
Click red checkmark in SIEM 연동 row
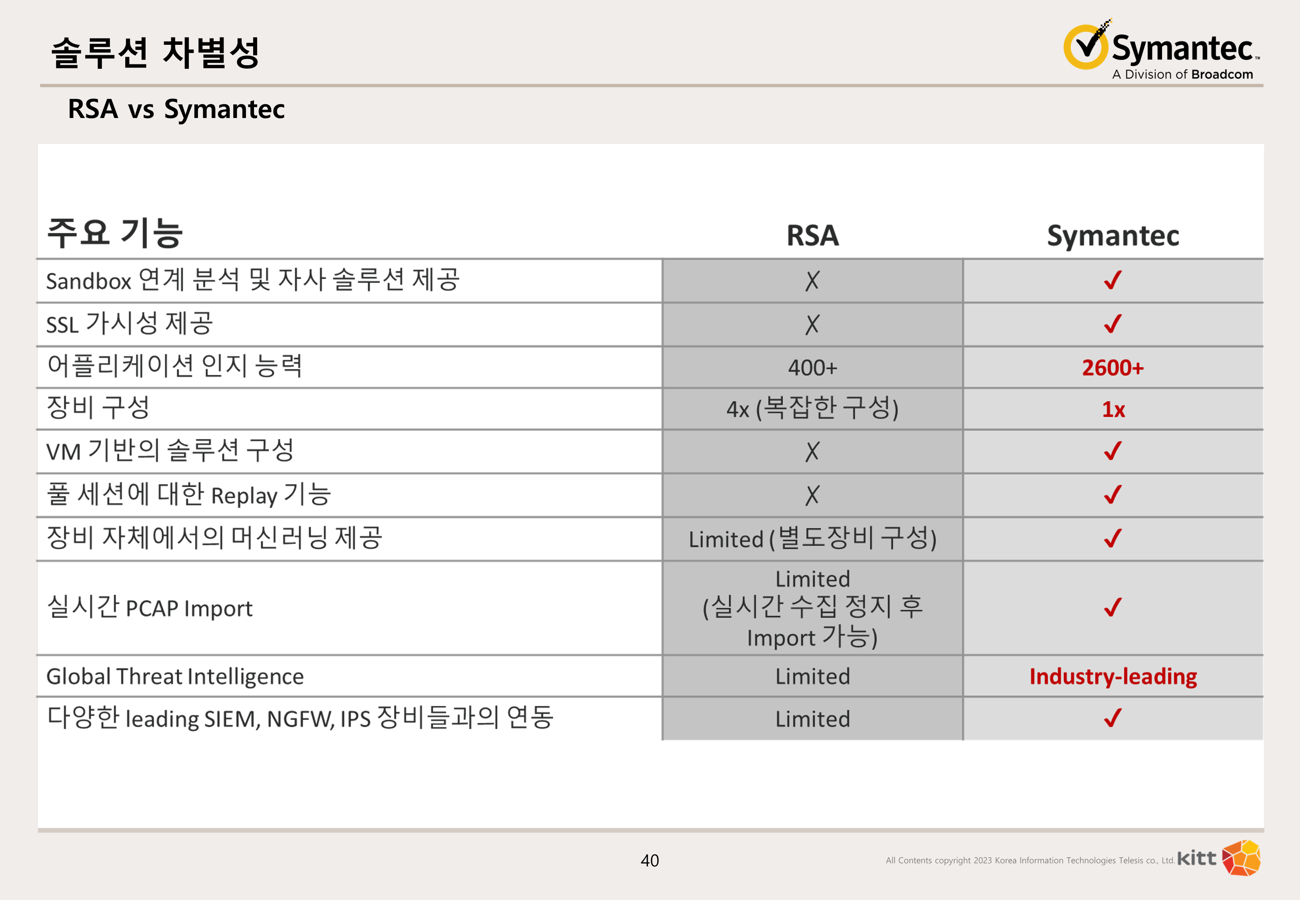click(1113, 718)
